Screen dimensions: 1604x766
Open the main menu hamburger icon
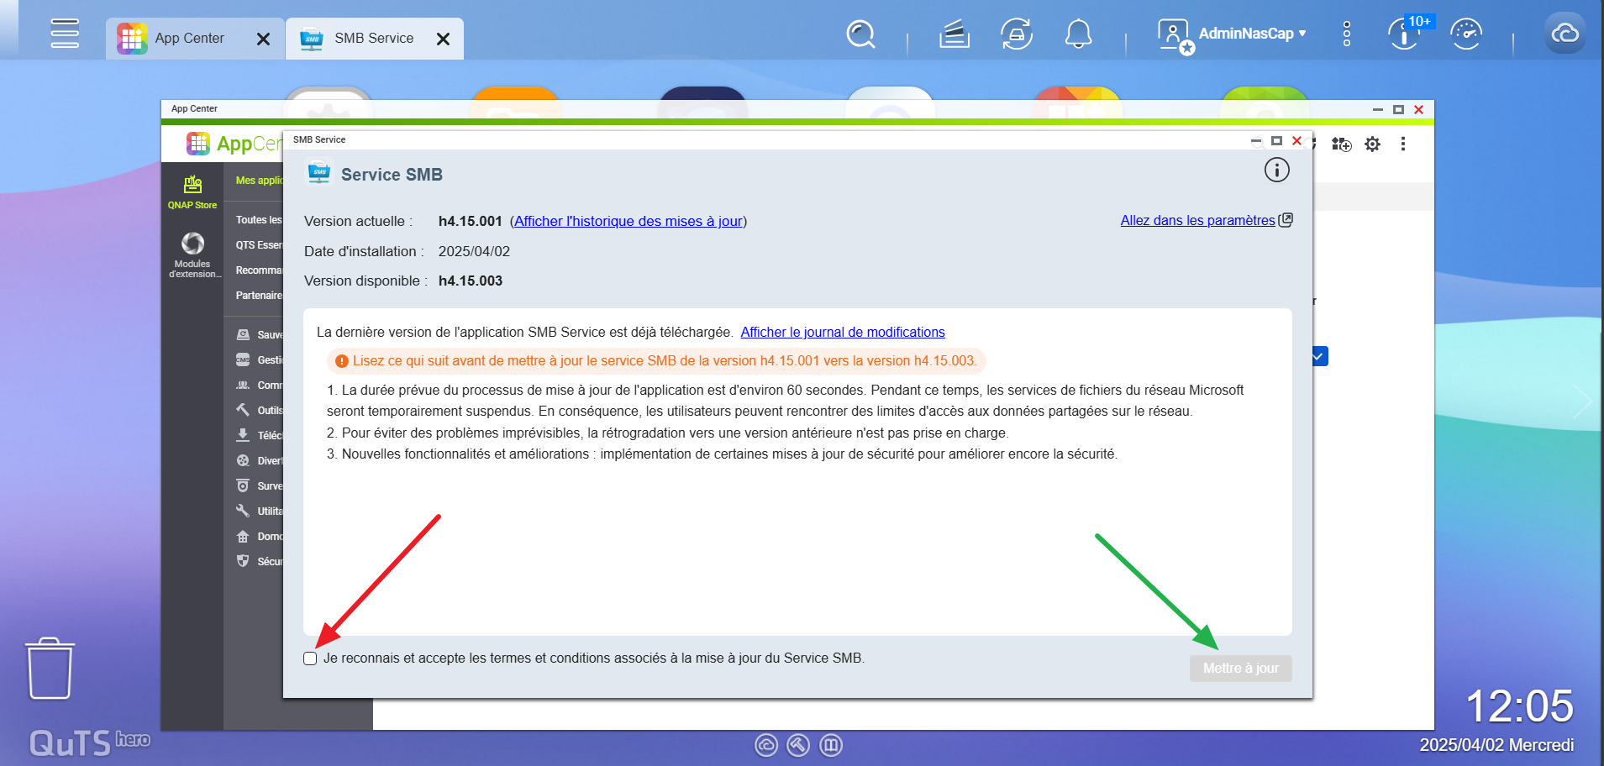point(65,34)
